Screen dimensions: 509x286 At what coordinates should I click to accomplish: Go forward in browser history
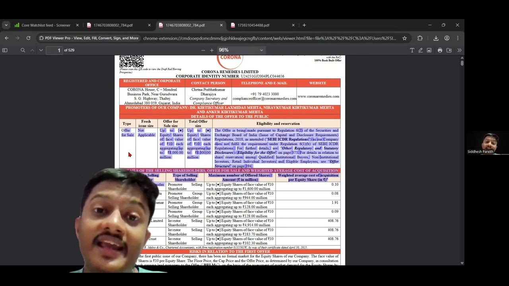[17, 38]
